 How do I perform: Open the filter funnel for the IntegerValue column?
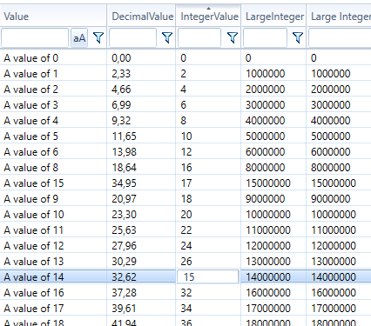point(233,37)
